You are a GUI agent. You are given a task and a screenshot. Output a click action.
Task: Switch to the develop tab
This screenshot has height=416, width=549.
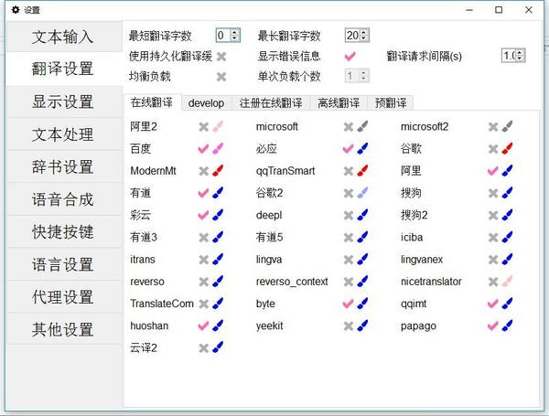coord(206,103)
